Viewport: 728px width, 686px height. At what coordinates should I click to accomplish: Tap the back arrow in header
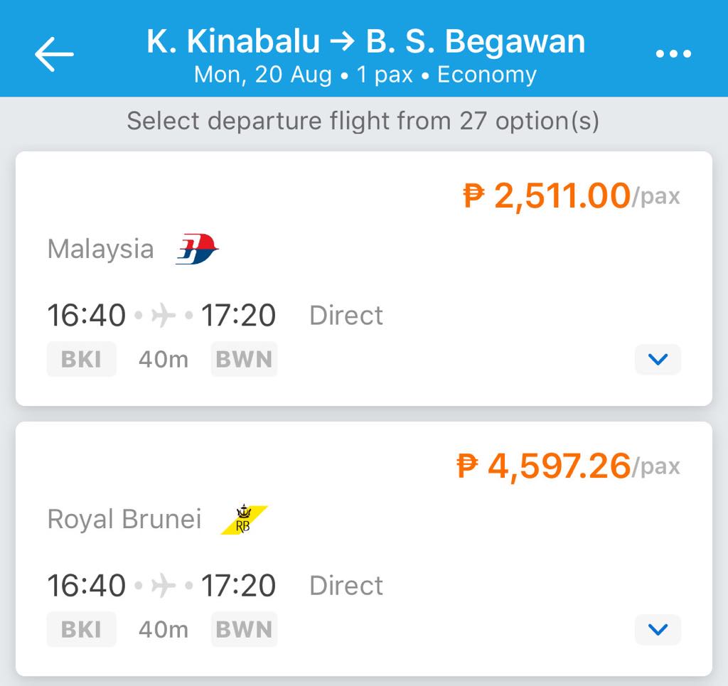[x=54, y=55]
